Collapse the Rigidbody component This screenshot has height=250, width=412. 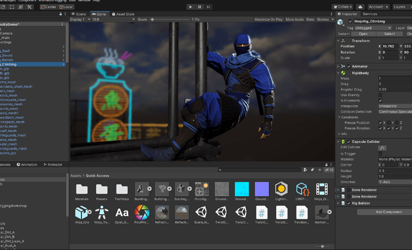338,73
